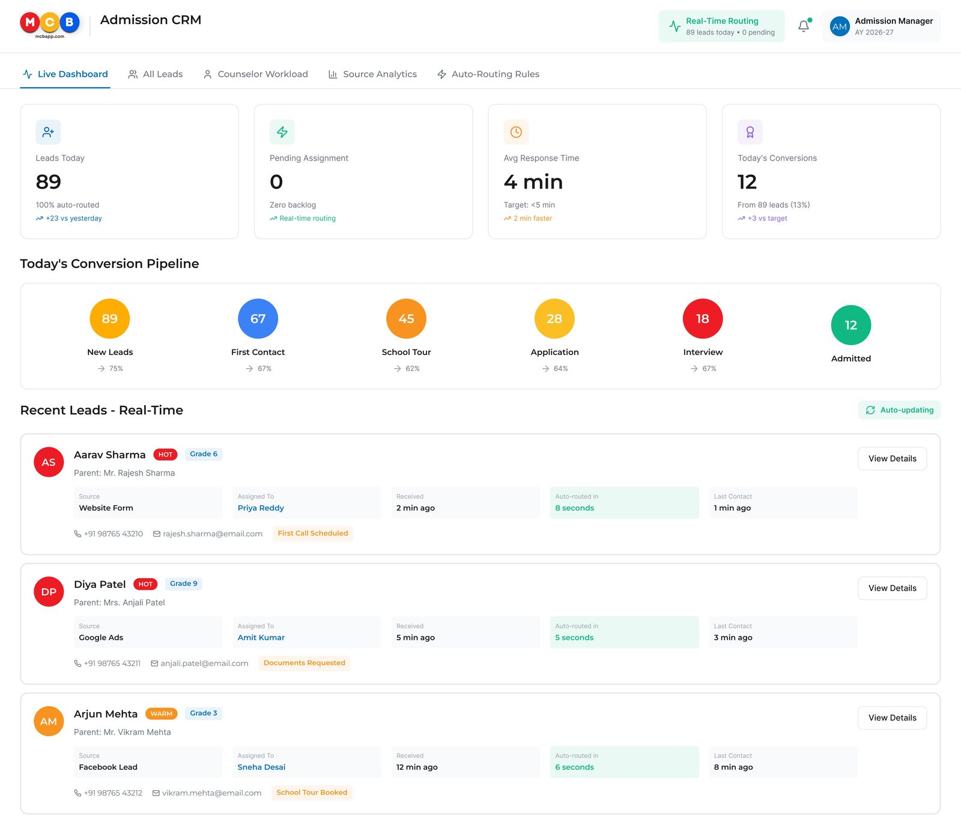Click the Avg Response Time clock icon
961x822 pixels.
coord(516,132)
